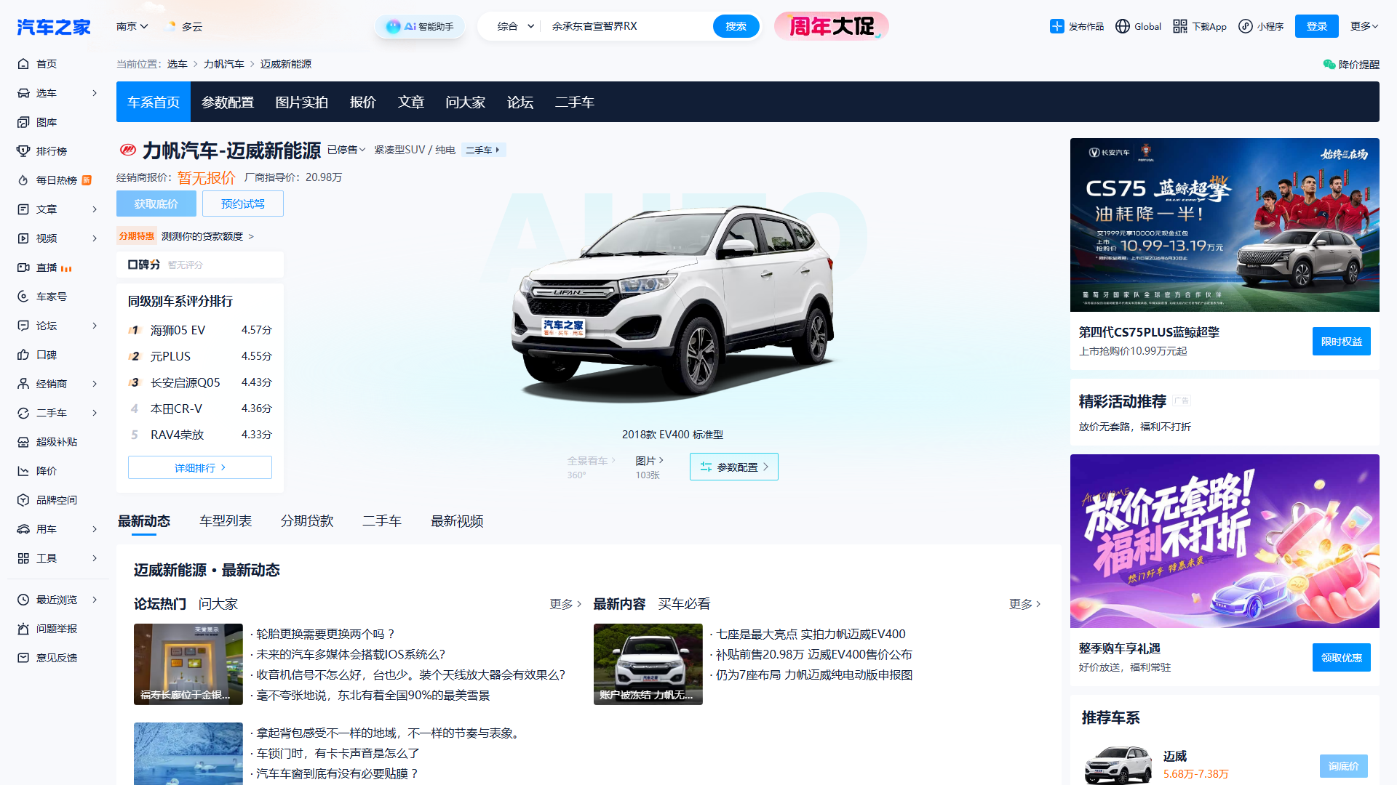Viewport: 1397px width, 785px height.
Task: Click the 搜索 search button
Action: 736,26
